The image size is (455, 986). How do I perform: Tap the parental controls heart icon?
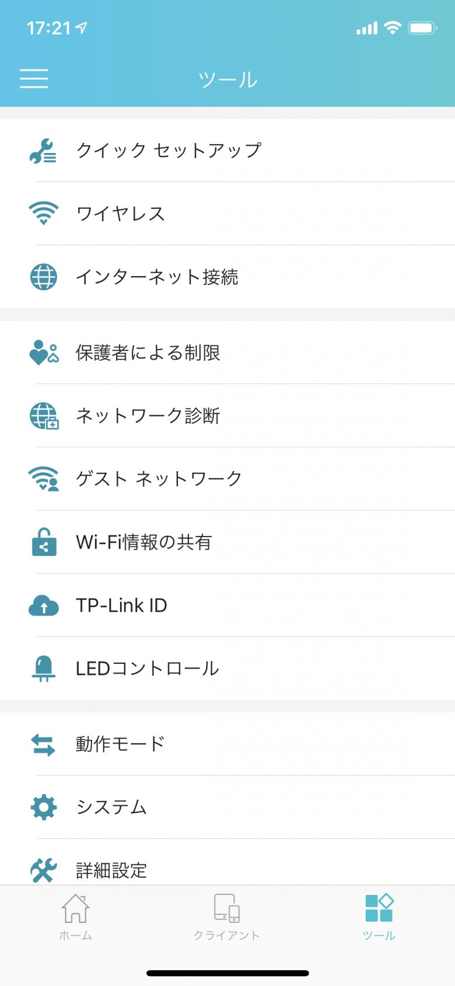click(44, 353)
